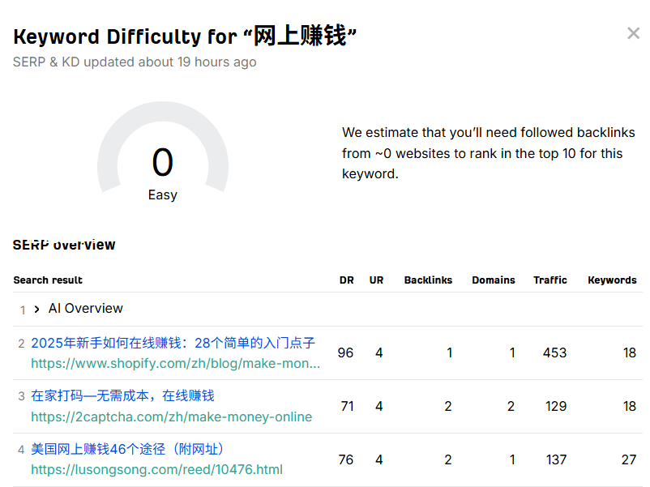This screenshot has width=650, height=487.
Task: Click the SERP overview section heading
Action: 65,244
